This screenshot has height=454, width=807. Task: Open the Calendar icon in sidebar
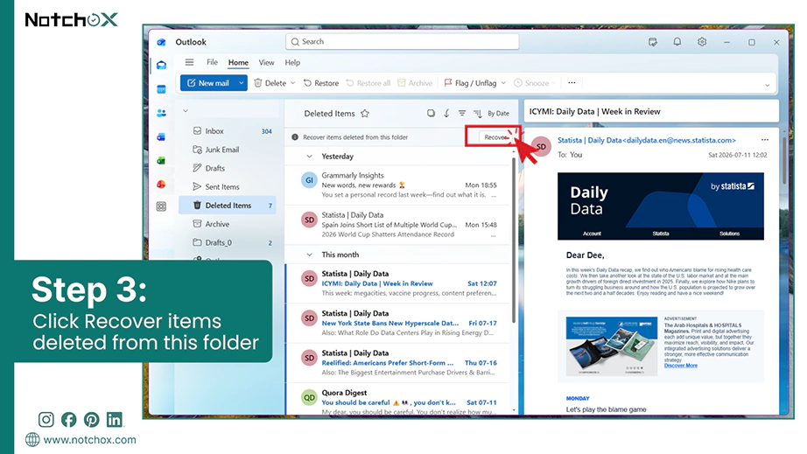tap(162, 89)
